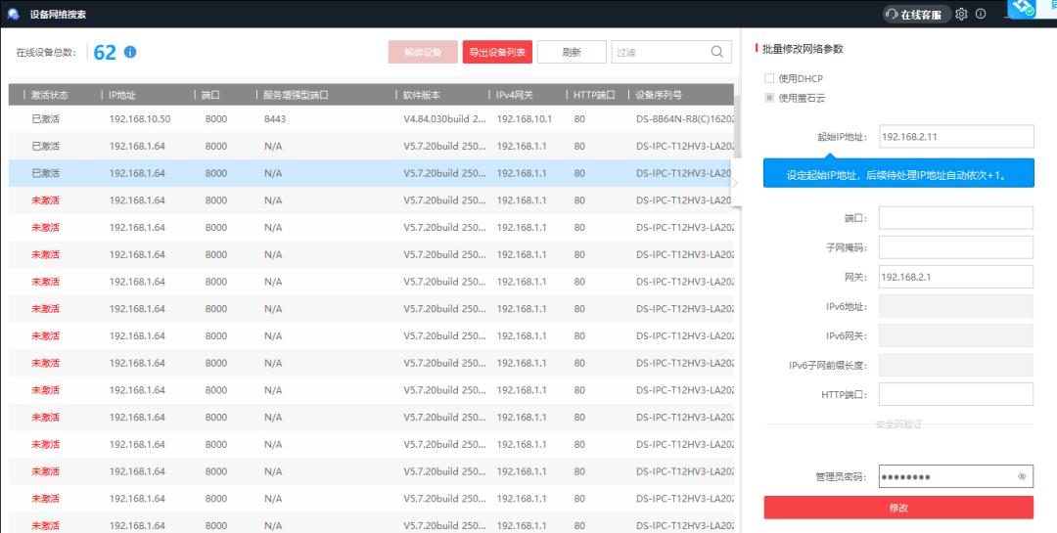Click the 起始IP地址 input field
The image size is (1057, 533).
coord(955,137)
